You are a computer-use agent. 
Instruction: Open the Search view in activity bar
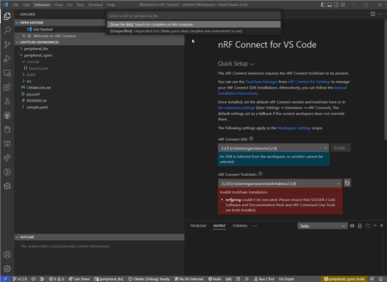[x=7, y=30]
